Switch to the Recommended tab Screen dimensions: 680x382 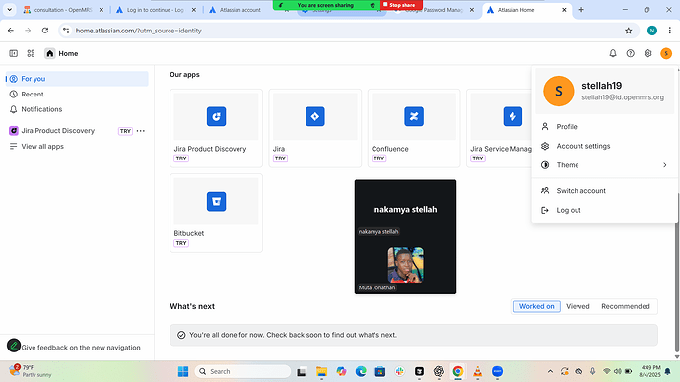[626, 306]
